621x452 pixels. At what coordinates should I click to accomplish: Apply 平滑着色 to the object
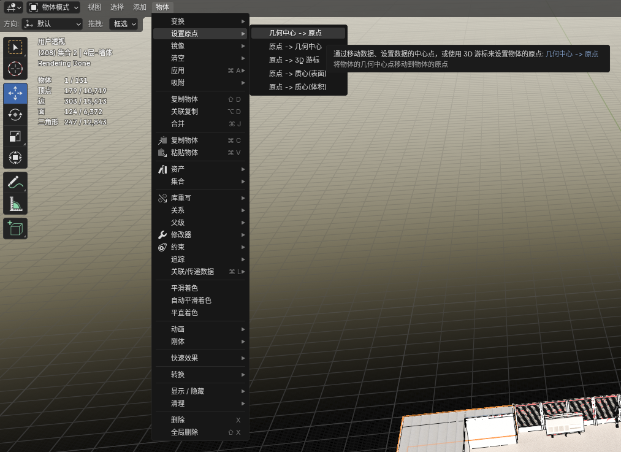click(185, 288)
